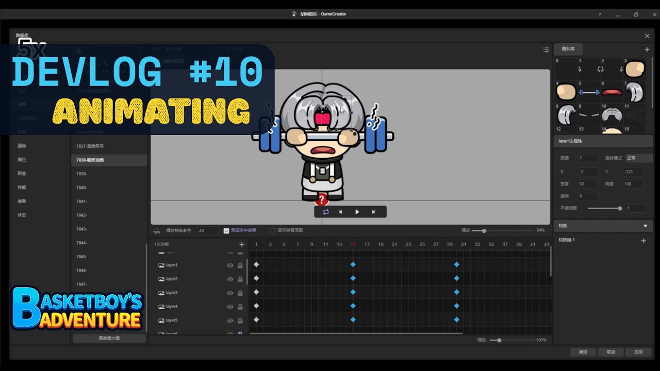660x371 pixels.
Task: Hide layer1 using its eye icon
Action: (x=230, y=265)
